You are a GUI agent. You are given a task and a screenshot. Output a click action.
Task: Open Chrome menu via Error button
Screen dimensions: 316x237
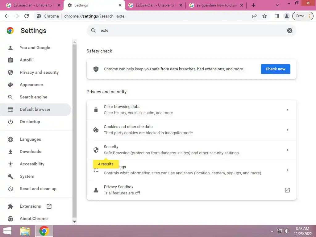[x=303, y=16]
